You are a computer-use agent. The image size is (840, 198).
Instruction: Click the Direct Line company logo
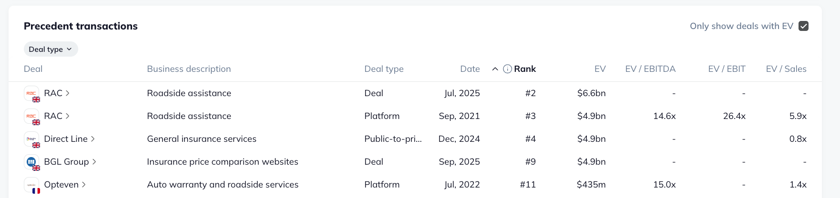tap(31, 139)
